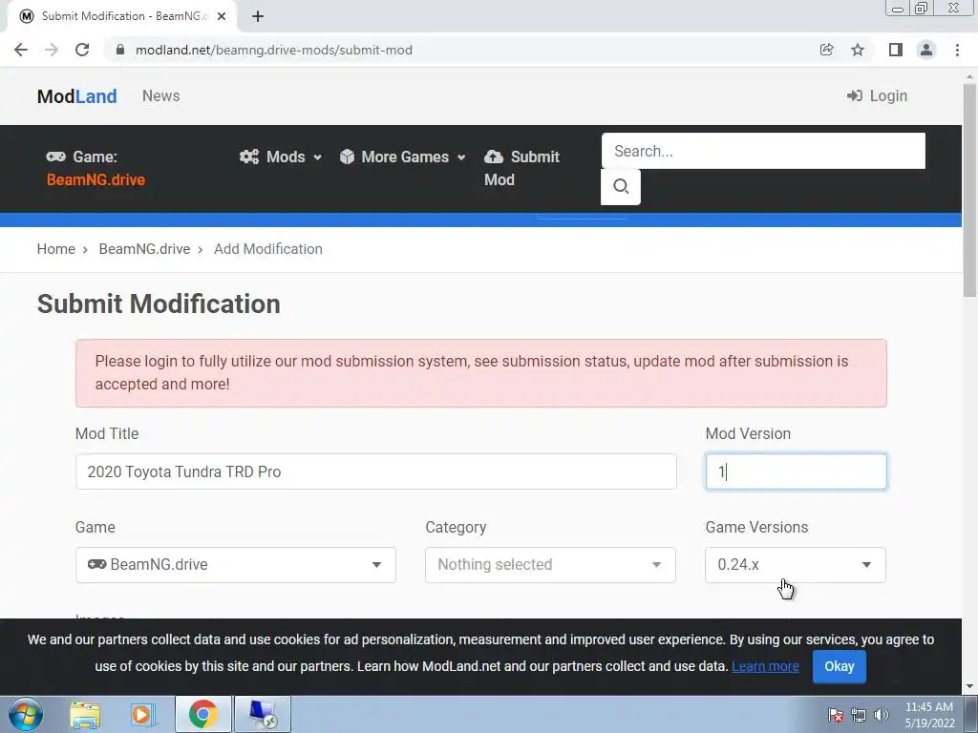Click the Submit Mod nav item
Screen dimensions: 978x733
(522, 168)
